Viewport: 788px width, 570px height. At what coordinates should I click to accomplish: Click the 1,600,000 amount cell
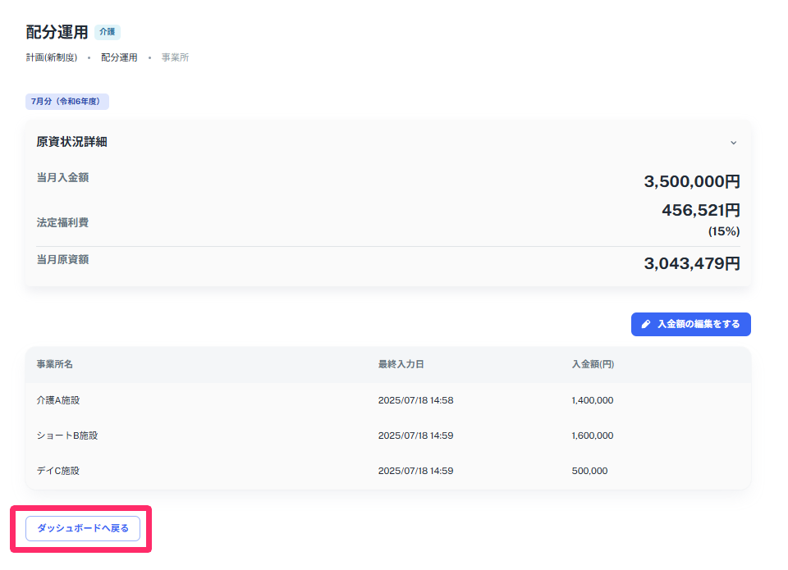592,435
